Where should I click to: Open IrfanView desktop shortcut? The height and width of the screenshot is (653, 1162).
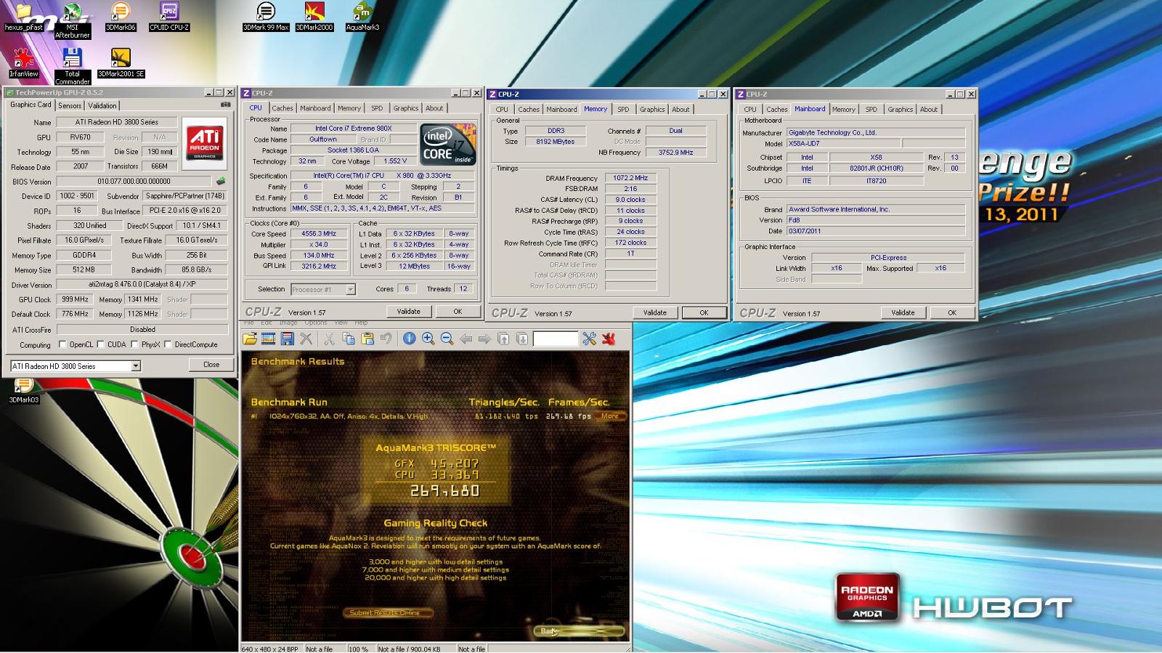(24, 63)
